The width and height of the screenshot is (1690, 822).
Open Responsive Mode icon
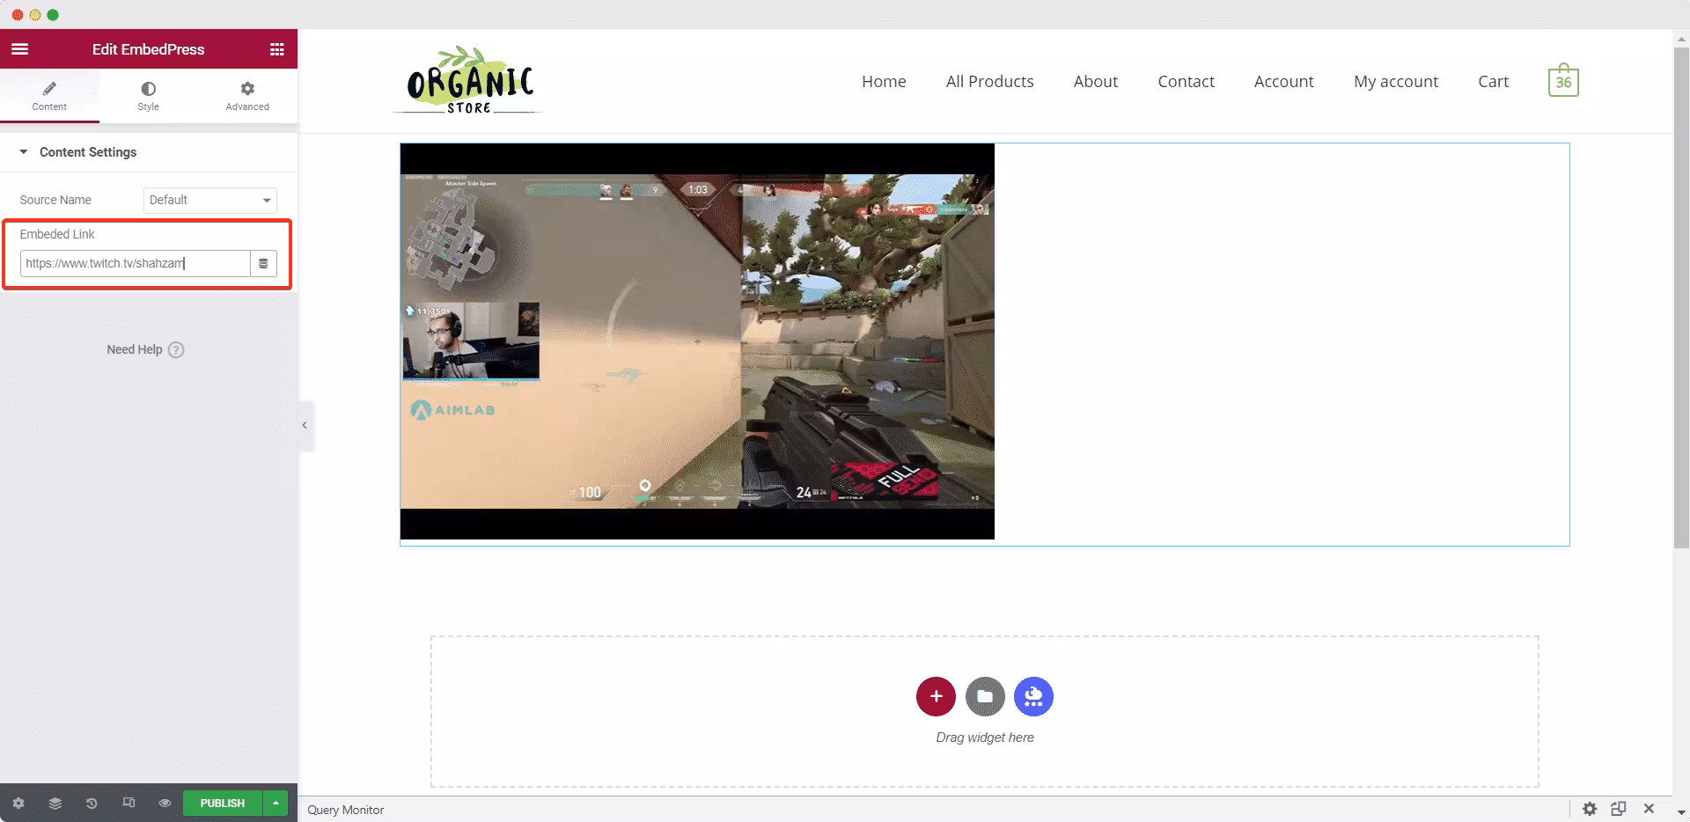point(129,803)
